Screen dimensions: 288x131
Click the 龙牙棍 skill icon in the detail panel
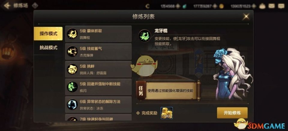pyautogui.click(x=145, y=35)
